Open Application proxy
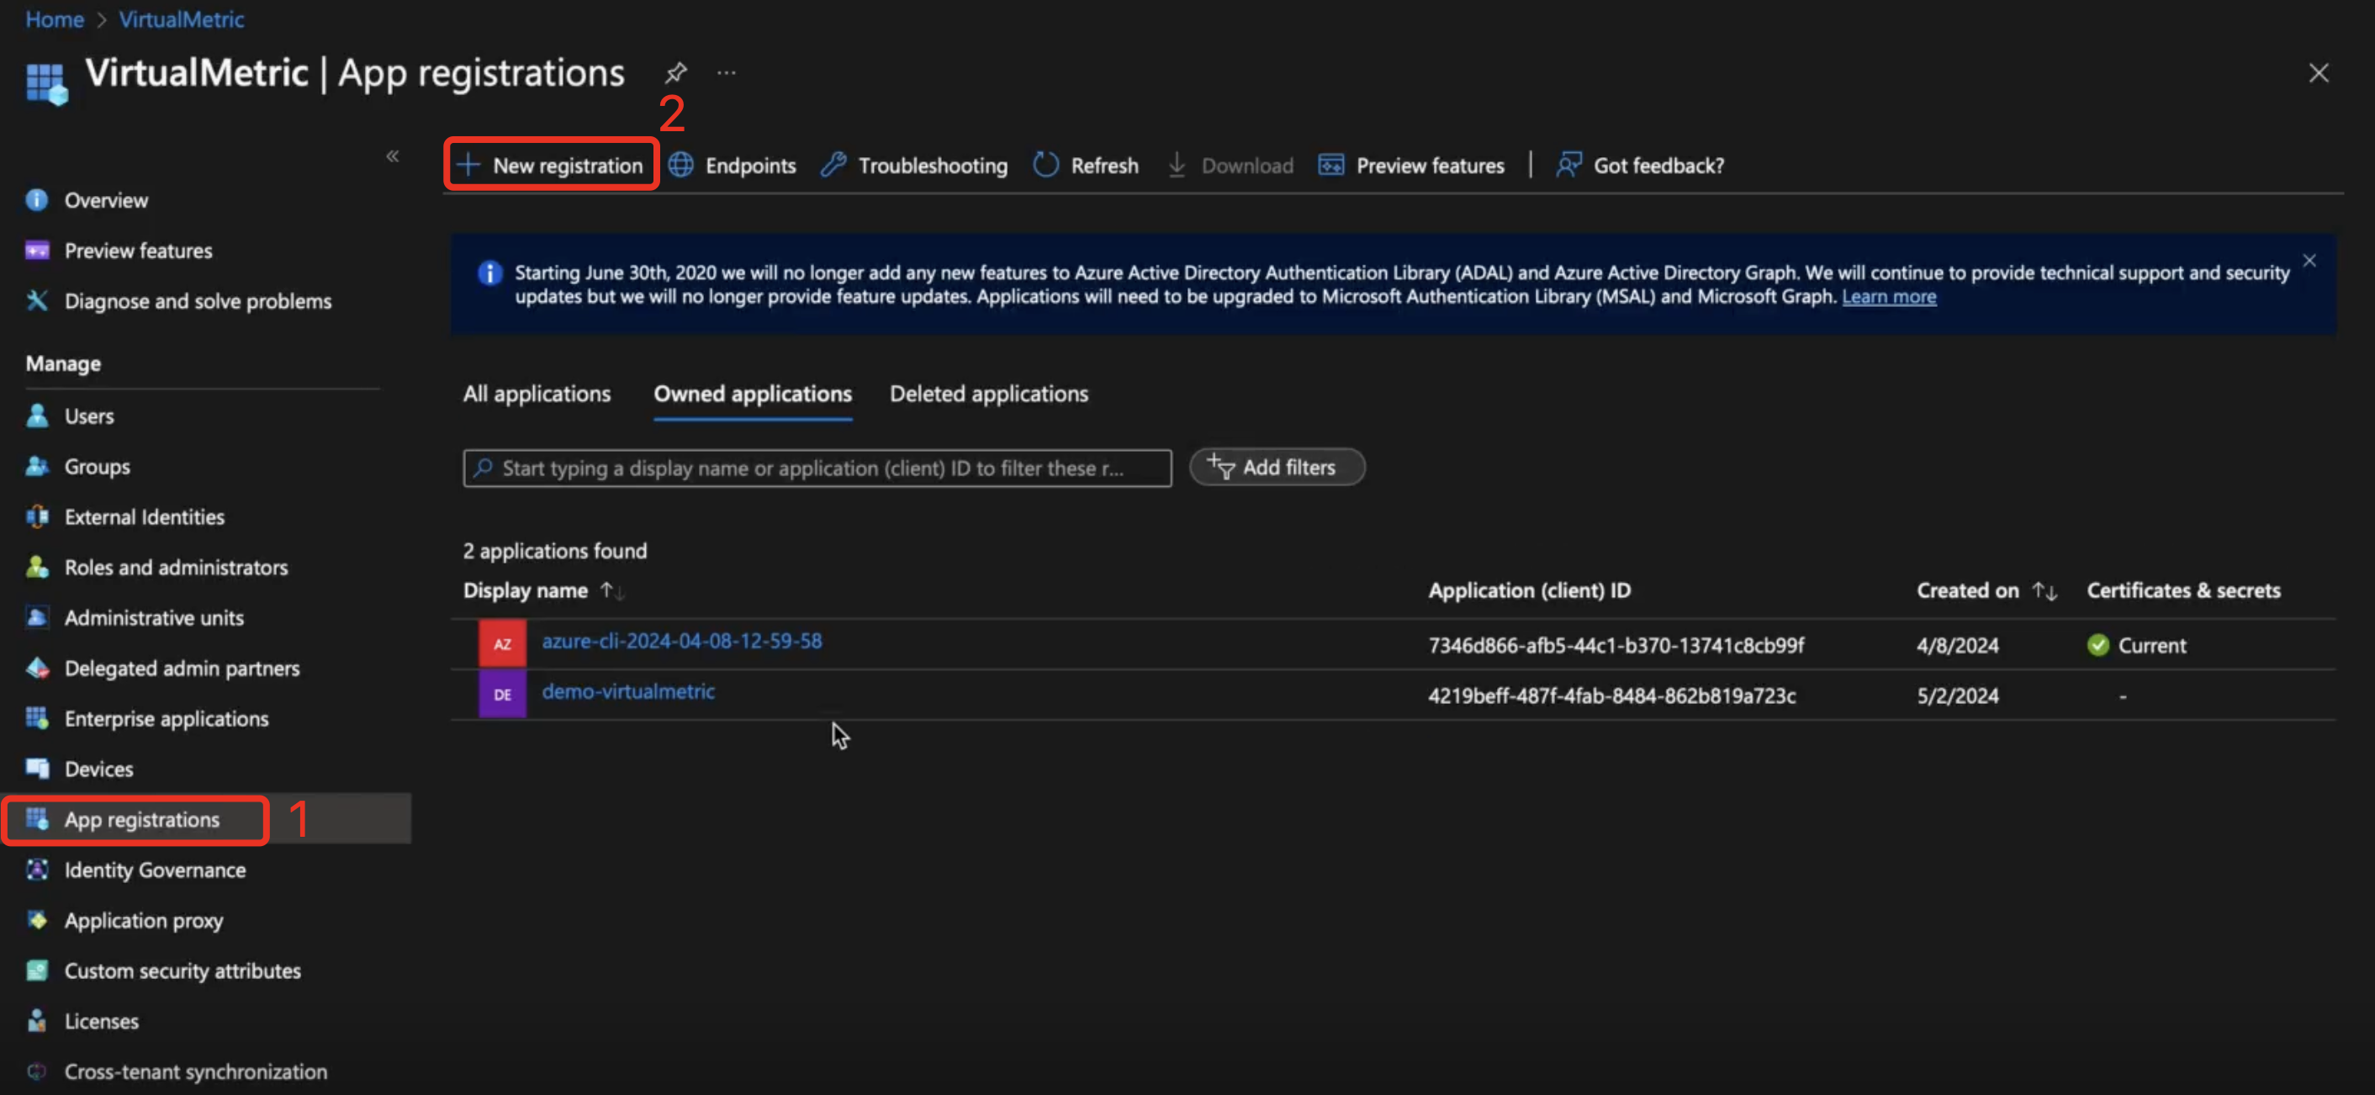The height and width of the screenshot is (1095, 2375). [x=143, y=921]
